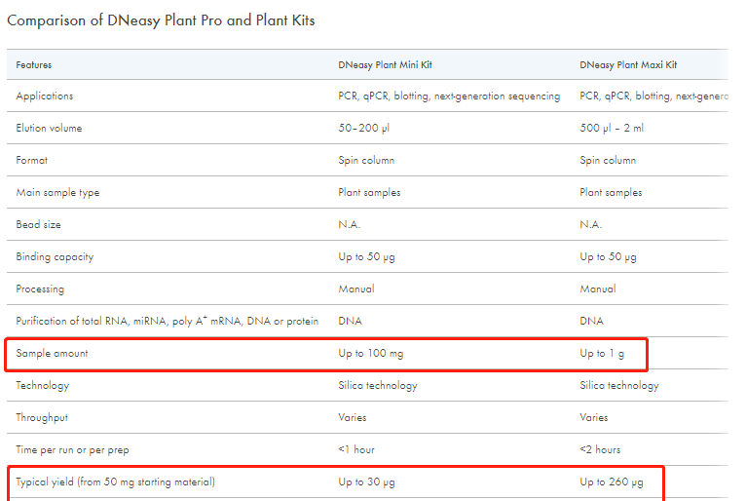
Task: Click the 'Comparison of DNeasy Plant Pro and Plant Kits' heading
Action: pyautogui.click(x=161, y=20)
